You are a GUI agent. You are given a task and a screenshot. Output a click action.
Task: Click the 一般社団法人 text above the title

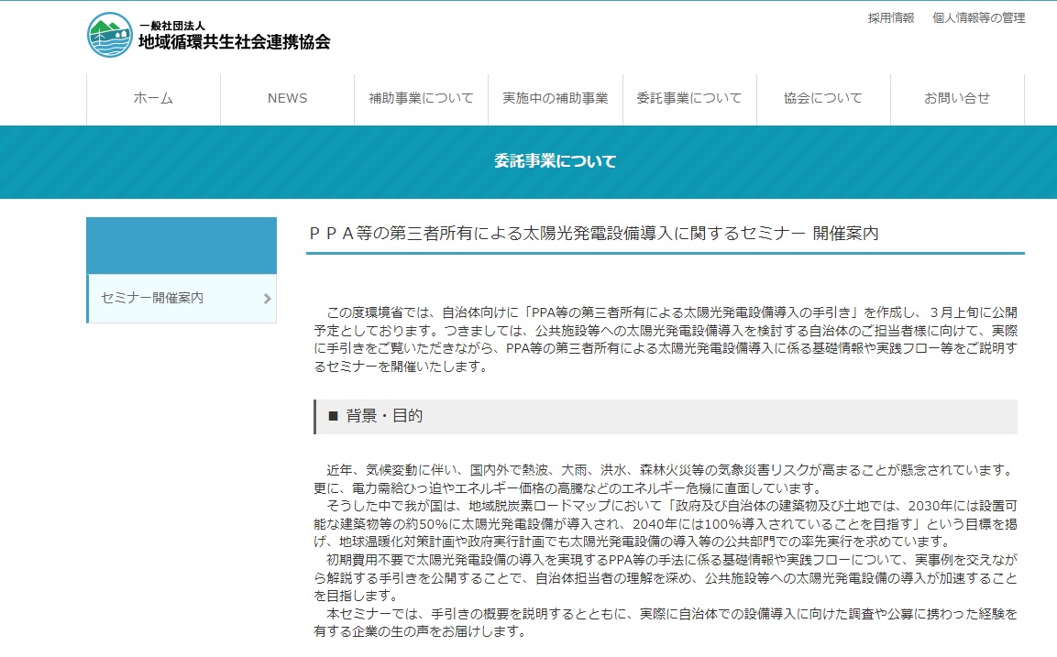172,26
